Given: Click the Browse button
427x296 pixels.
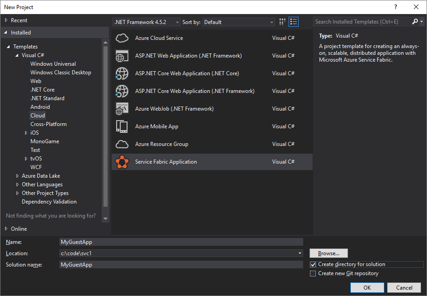Looking at the screenshot, I should (x=329, y=253).
